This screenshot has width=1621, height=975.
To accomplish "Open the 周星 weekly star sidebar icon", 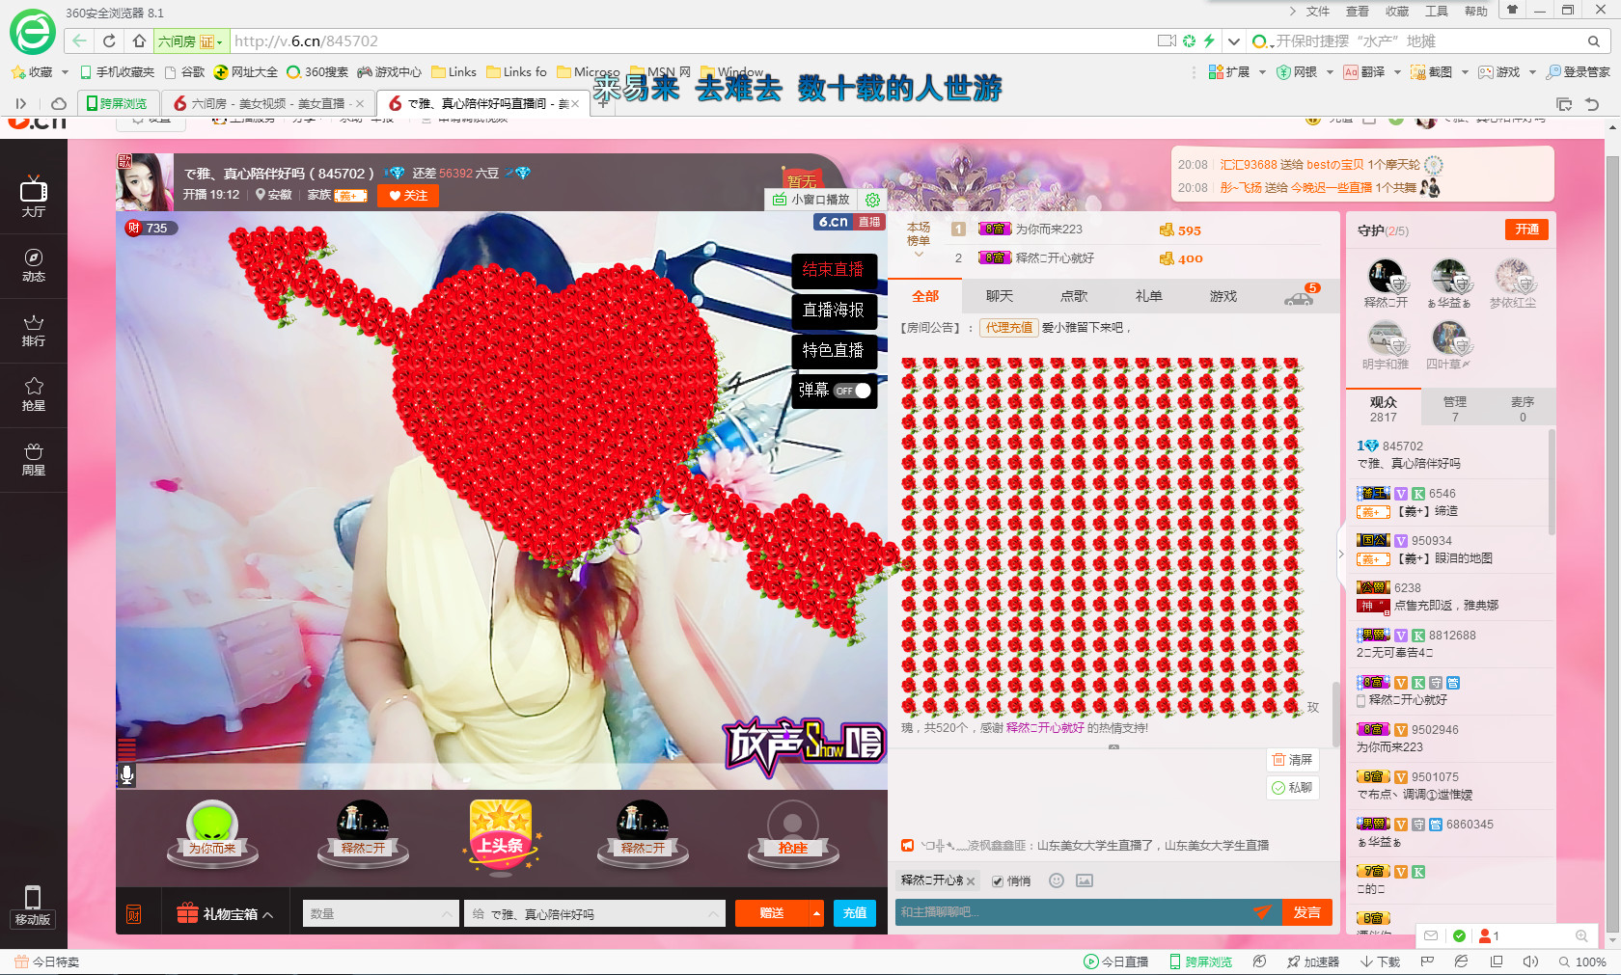I will (34, 459).
